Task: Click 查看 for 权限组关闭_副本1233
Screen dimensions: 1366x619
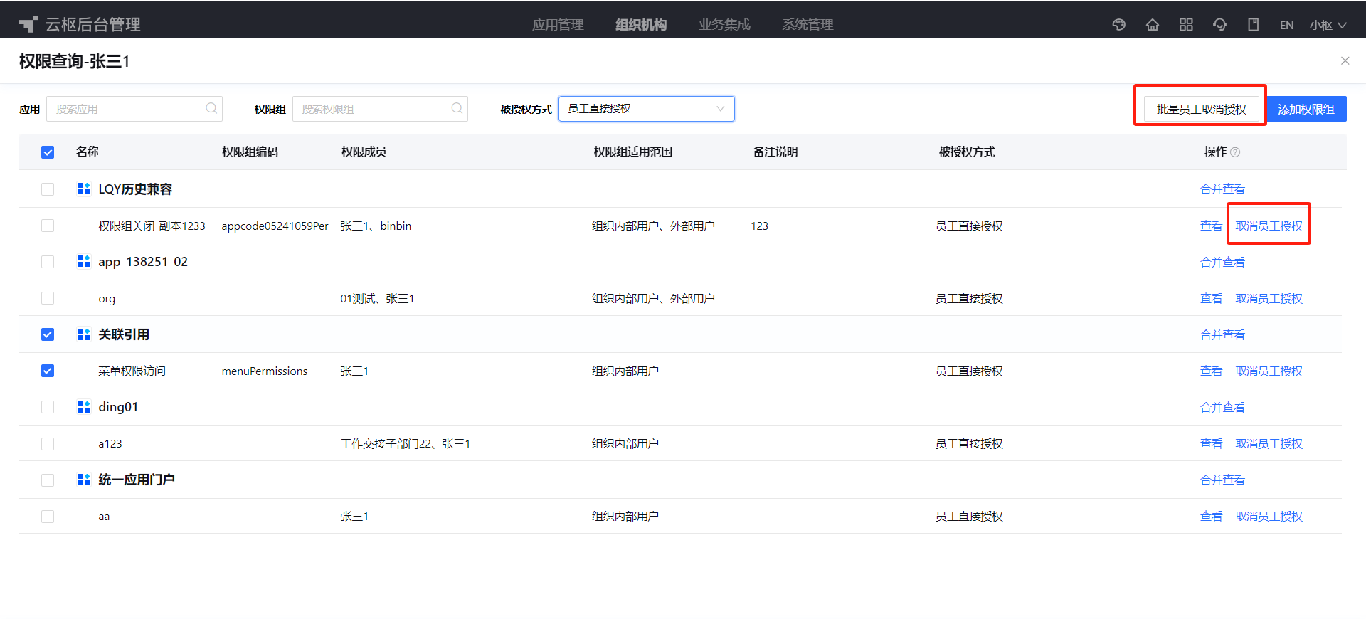Action: coord(1211,226)
